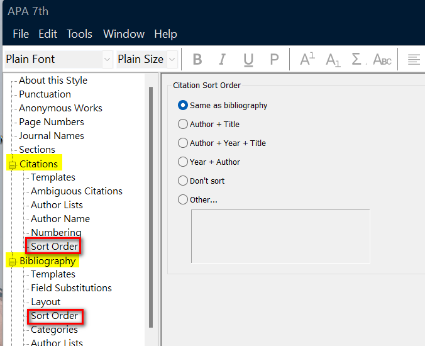Select the Citations heading

click(x=38, y=164)
